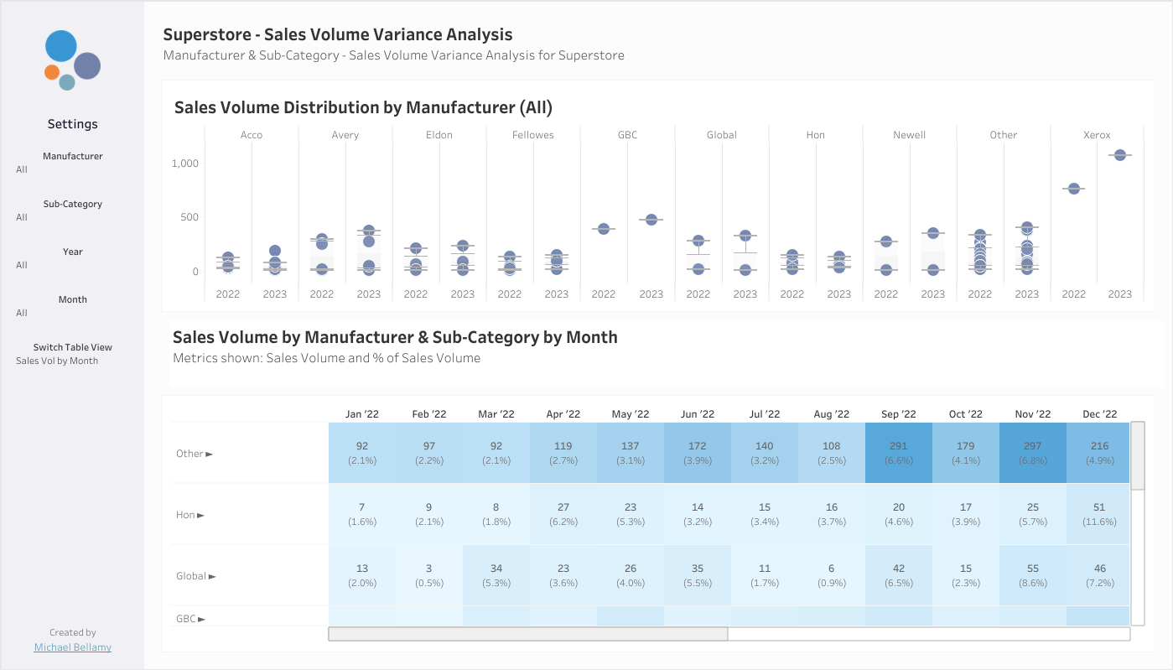Click the Xerox 2023 data point marker
Viewport: 1173px width, 670px height.
[x=1119, y=155]
